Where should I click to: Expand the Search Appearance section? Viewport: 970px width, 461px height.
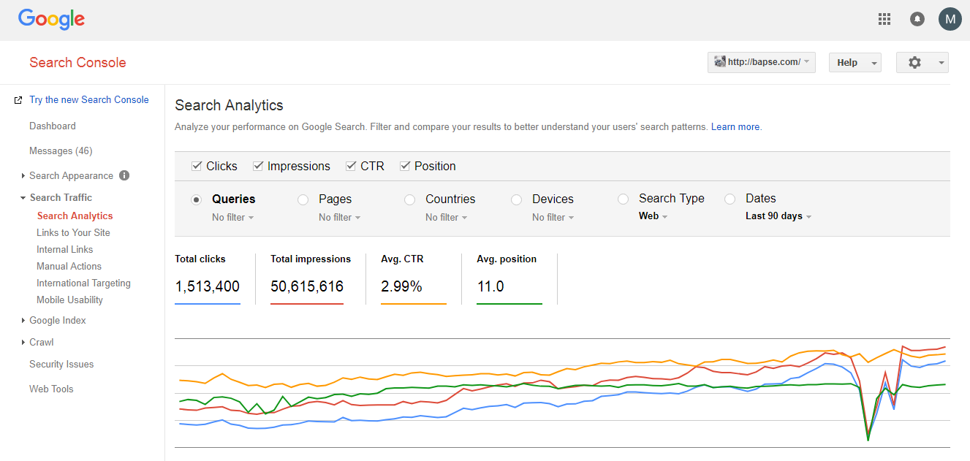pos(23,176)
